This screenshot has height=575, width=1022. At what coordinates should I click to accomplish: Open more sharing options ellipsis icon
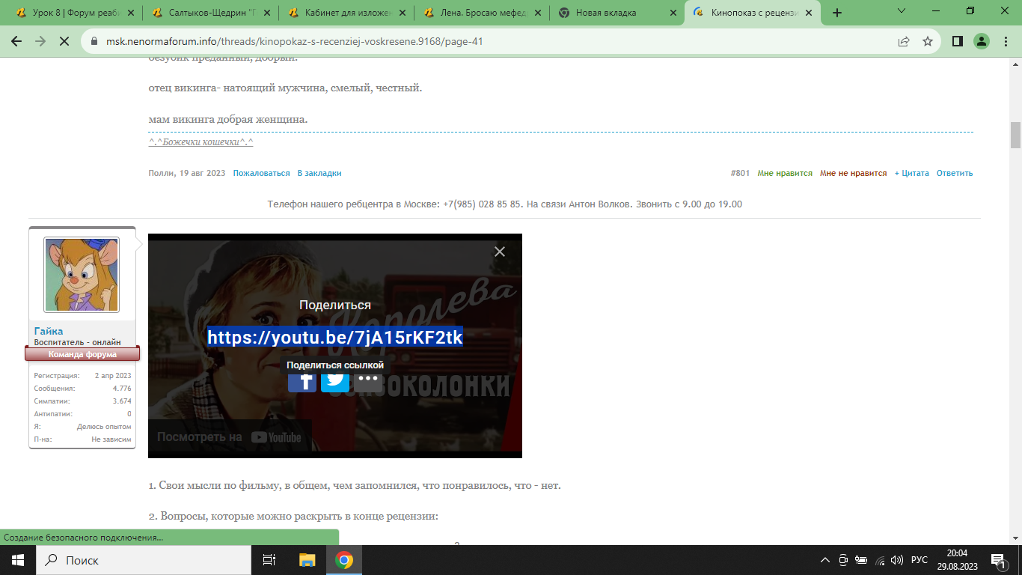pyautogui.click(x=368, y=380)
